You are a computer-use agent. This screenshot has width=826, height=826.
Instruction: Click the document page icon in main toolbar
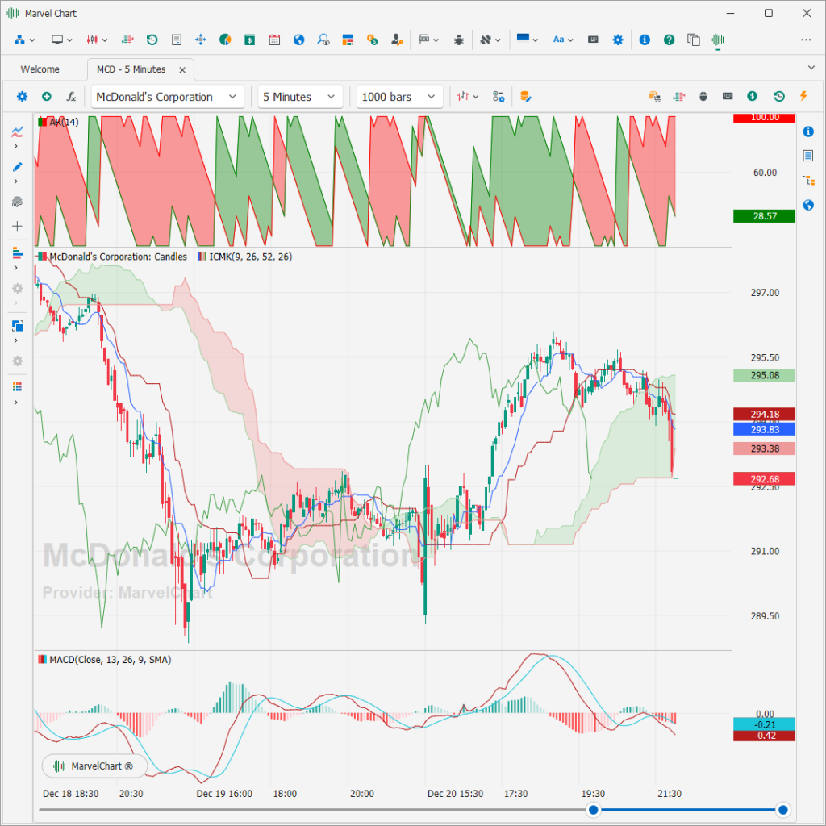[x=177, y=40]
